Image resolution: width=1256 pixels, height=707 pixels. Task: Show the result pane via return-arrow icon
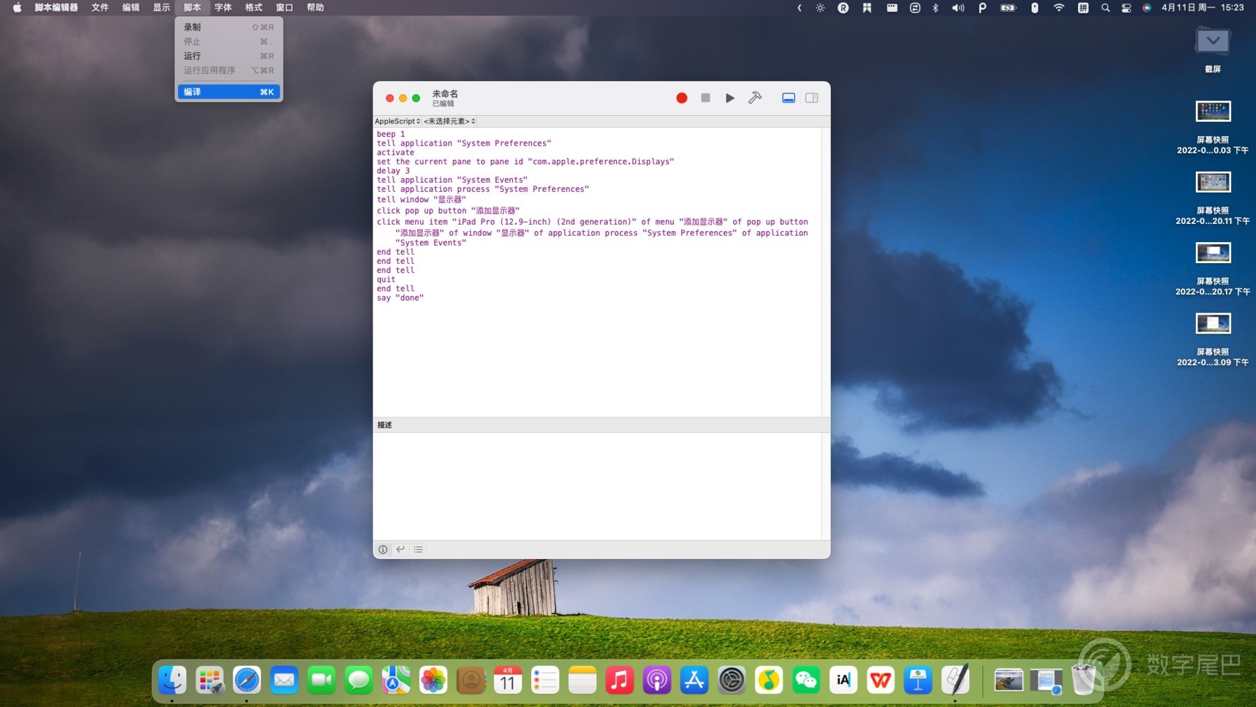click(x=401, y=549)
